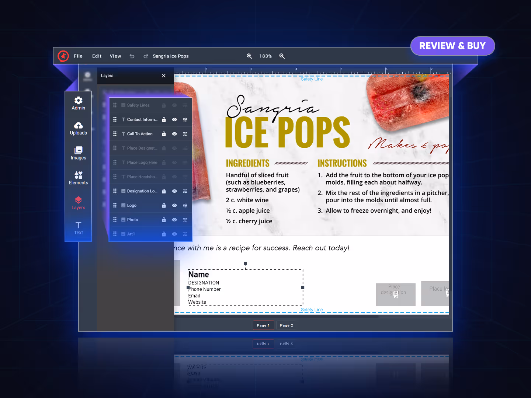Toggle visibility of the Logo layer

pos(174,206)
